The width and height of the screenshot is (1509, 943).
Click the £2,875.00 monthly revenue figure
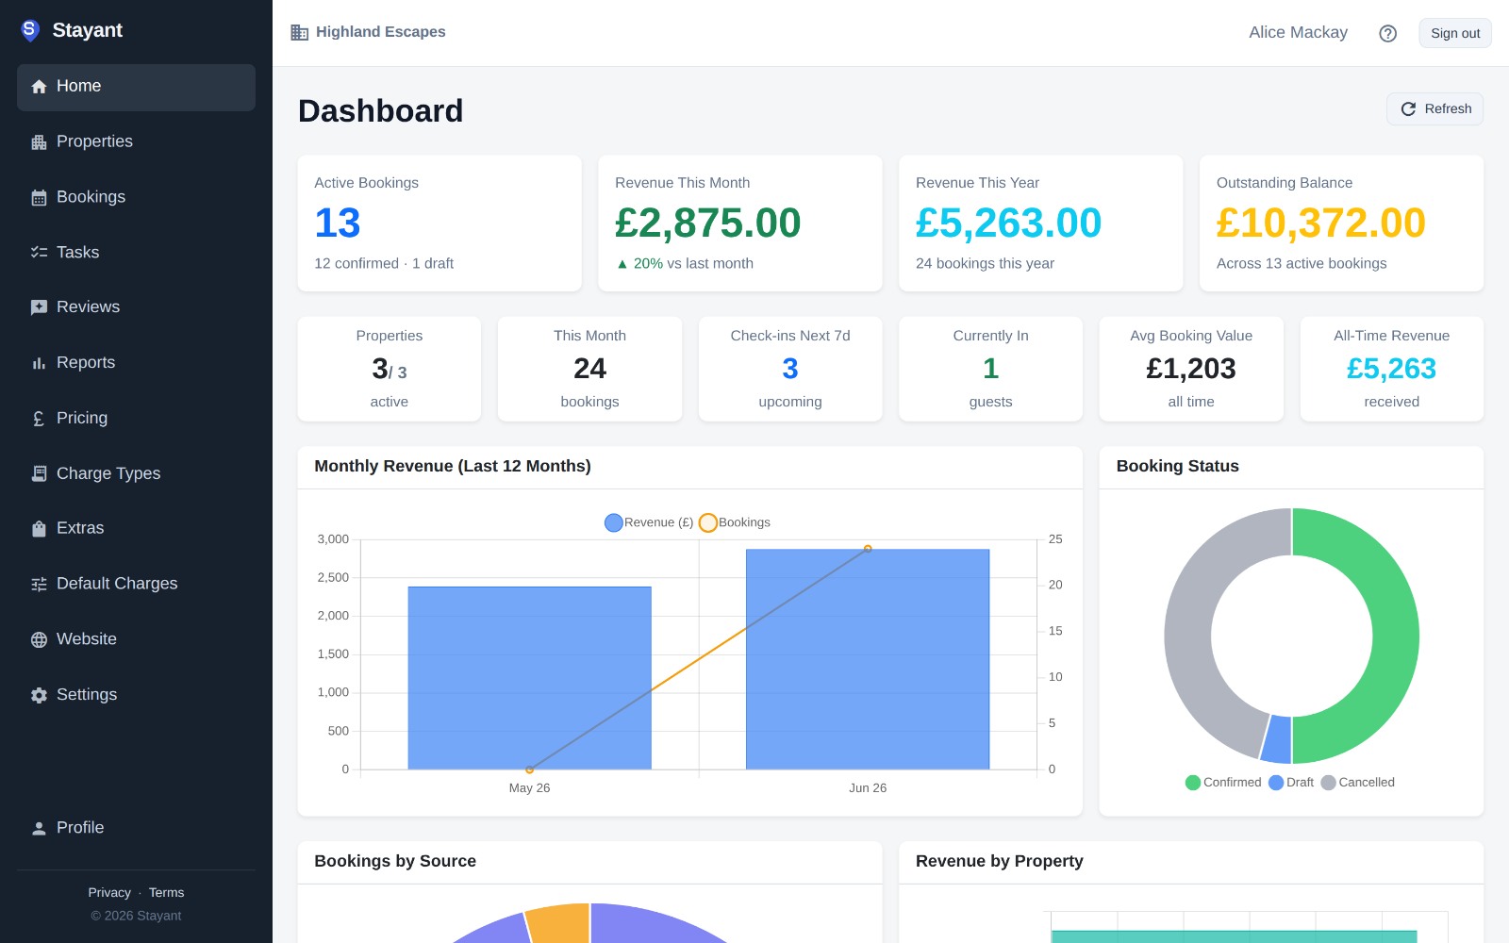tap(708, 223)
